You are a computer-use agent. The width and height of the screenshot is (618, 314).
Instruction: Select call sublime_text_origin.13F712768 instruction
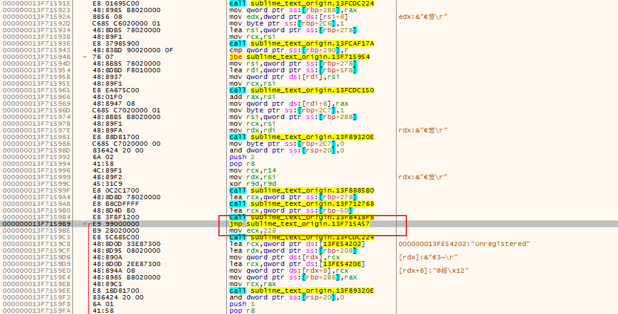point(302,204)
